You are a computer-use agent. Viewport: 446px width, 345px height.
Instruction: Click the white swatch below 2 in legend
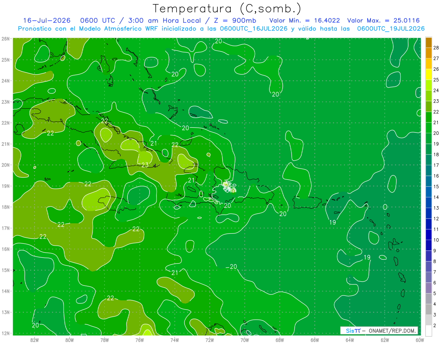[x=429, y=330]
